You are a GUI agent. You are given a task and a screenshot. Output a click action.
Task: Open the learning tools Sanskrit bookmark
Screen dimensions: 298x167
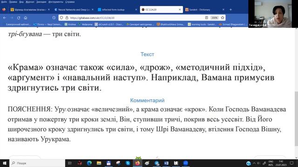click(202, 24)
